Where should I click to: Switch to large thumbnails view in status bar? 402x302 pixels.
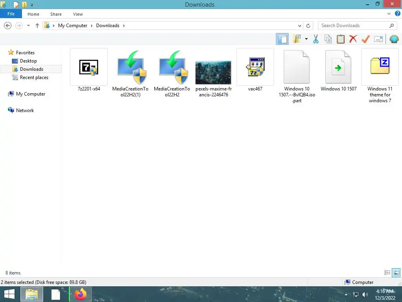click(396, 273)
